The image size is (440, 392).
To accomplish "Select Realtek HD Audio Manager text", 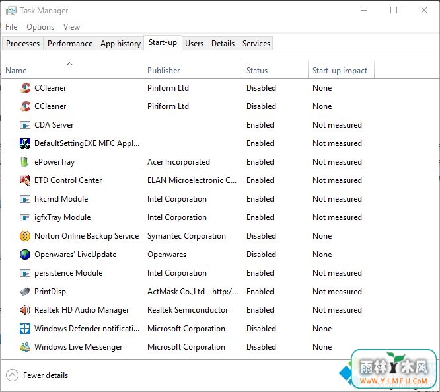I will point(81,310).
